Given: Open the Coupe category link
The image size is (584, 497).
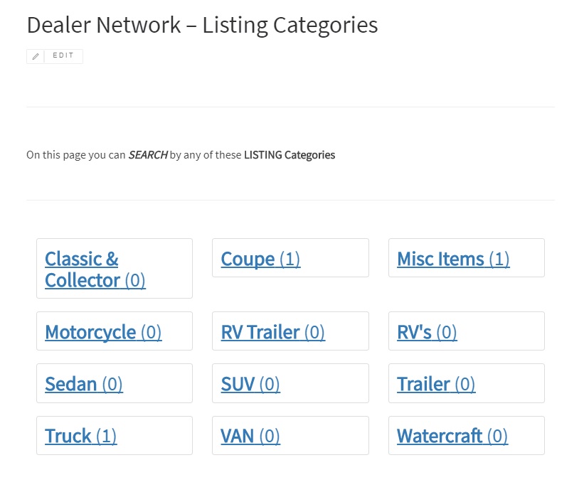Looking at the screenshot, I should pos(248,259).
